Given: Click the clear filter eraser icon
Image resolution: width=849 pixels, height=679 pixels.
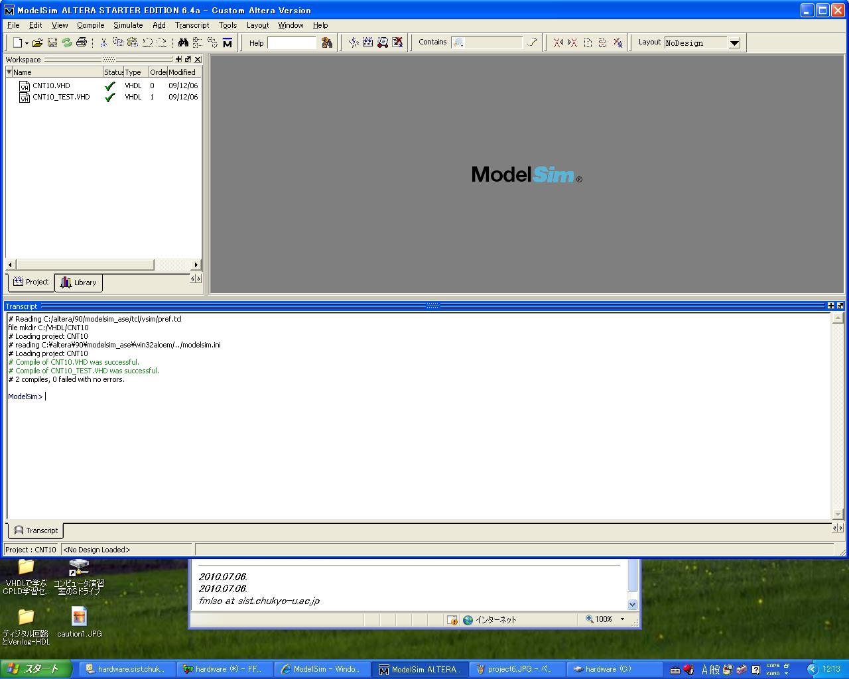Looking at the screenshot, I should pyautogui.click(x=532, y=42).
